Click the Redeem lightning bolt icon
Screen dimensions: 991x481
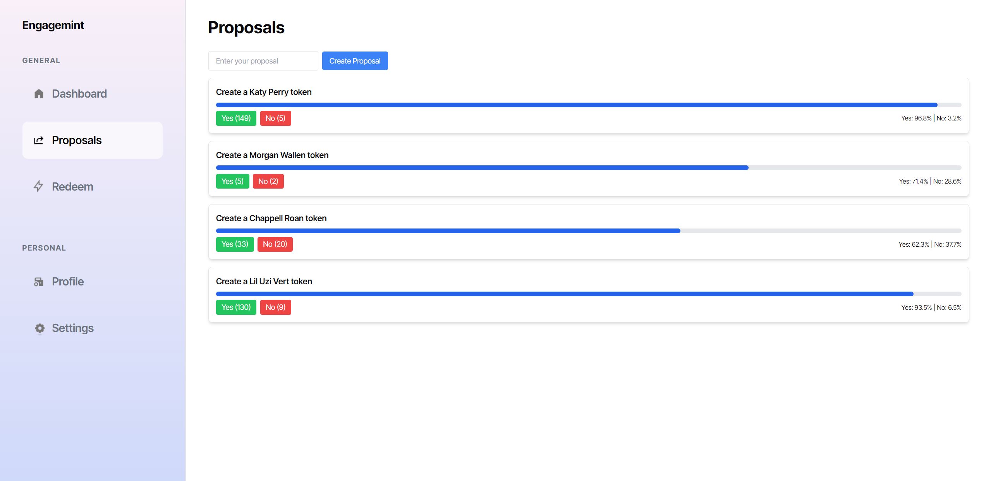(39, 186)
